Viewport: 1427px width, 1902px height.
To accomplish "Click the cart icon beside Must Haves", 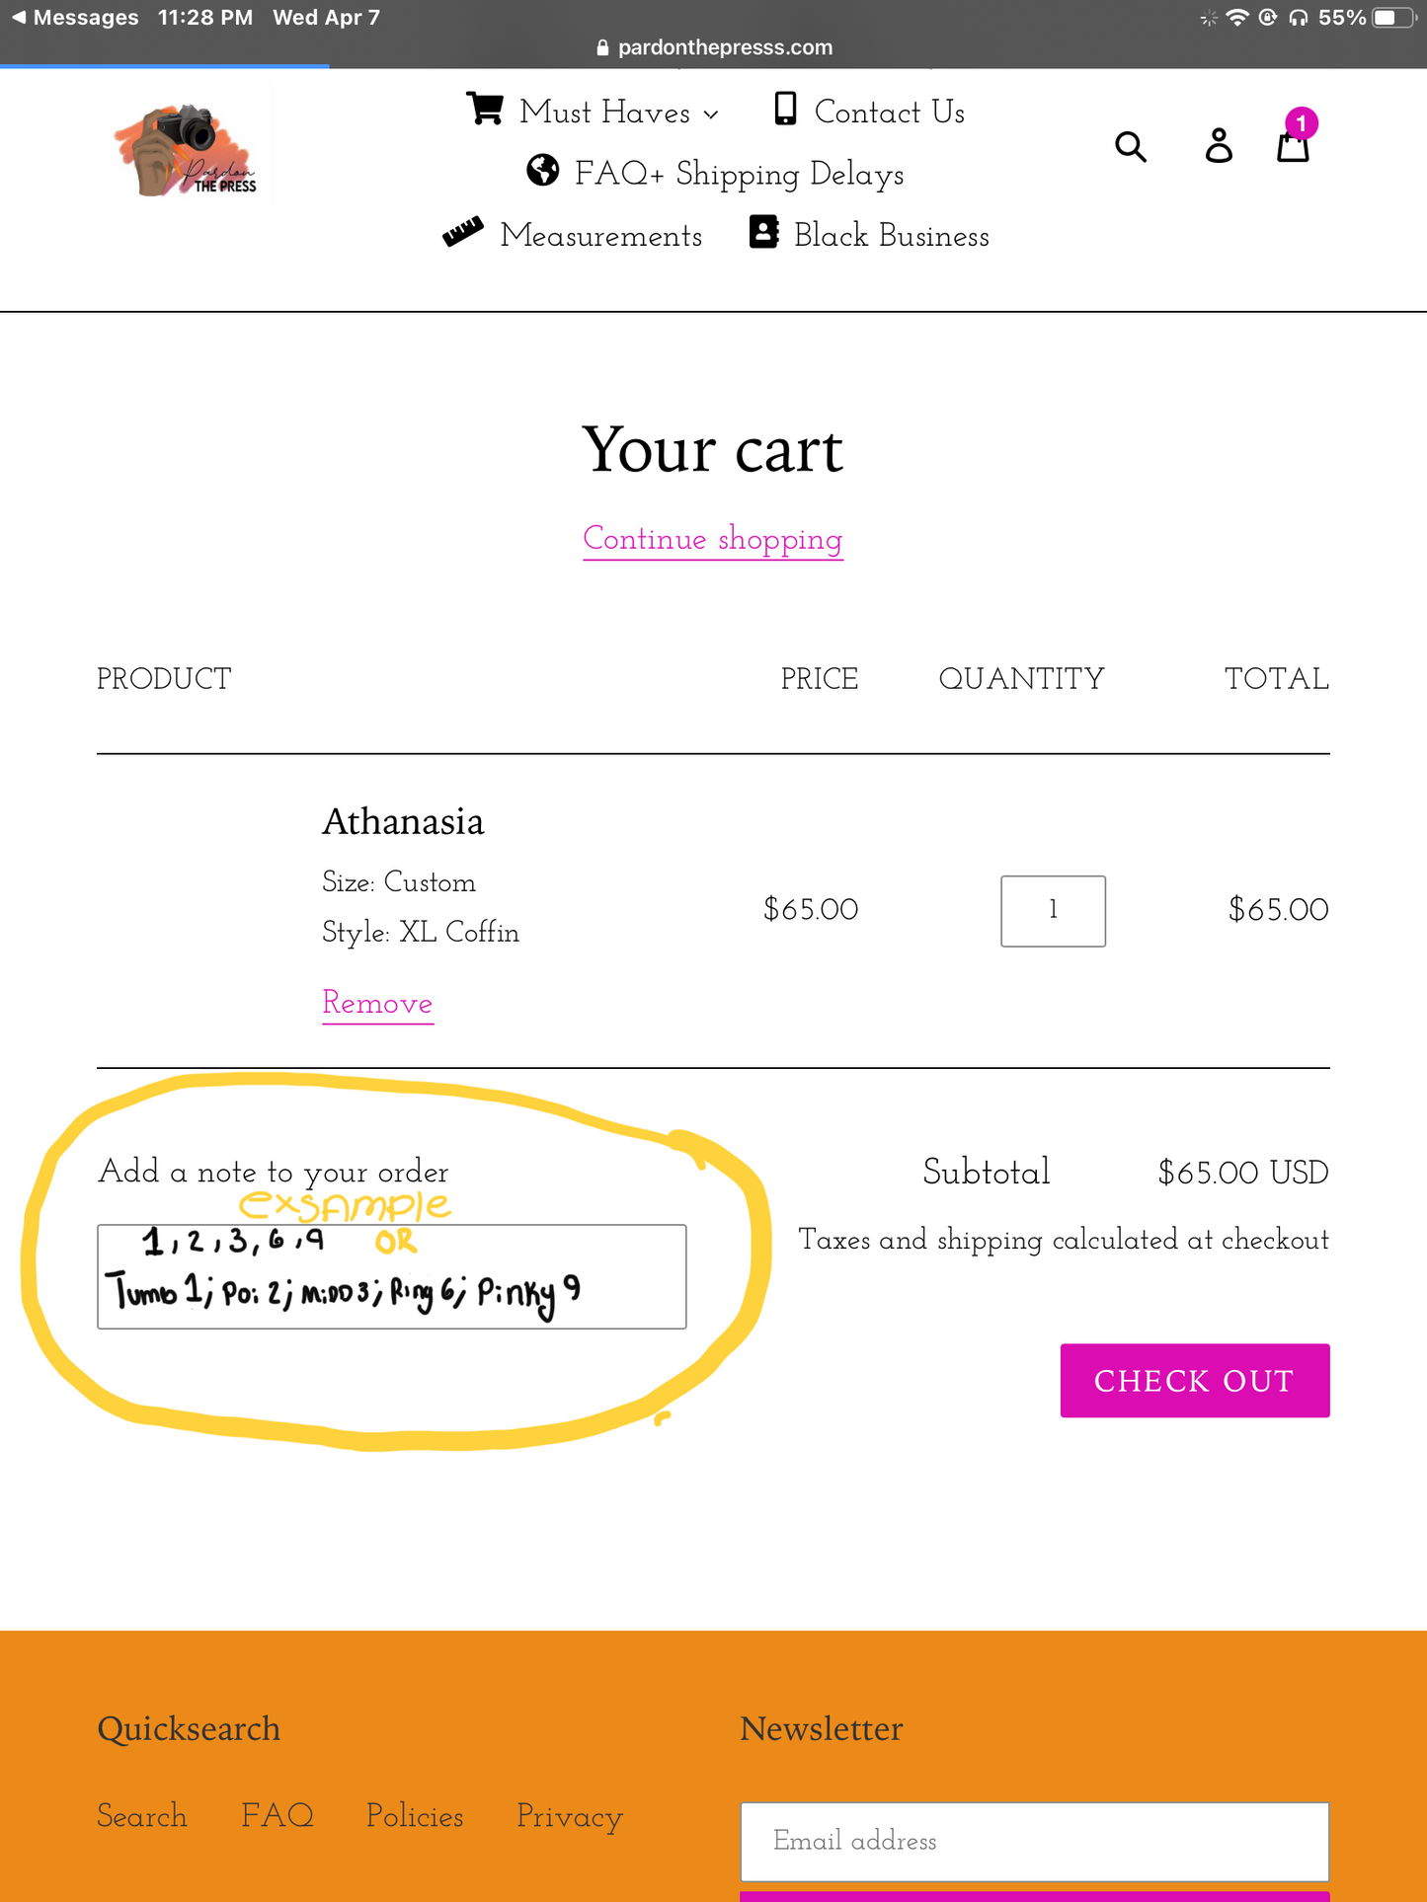I will click(485, 110).
